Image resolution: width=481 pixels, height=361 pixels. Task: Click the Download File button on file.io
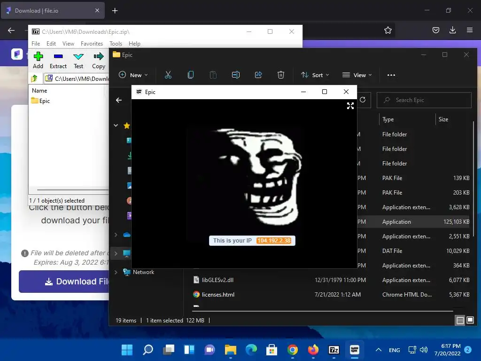pos(64,282)
